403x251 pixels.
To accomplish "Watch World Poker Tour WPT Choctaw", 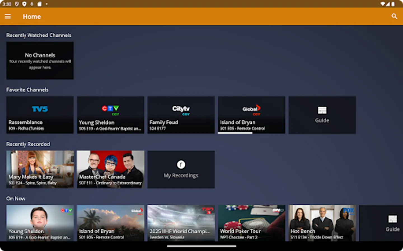I will 251,223.
